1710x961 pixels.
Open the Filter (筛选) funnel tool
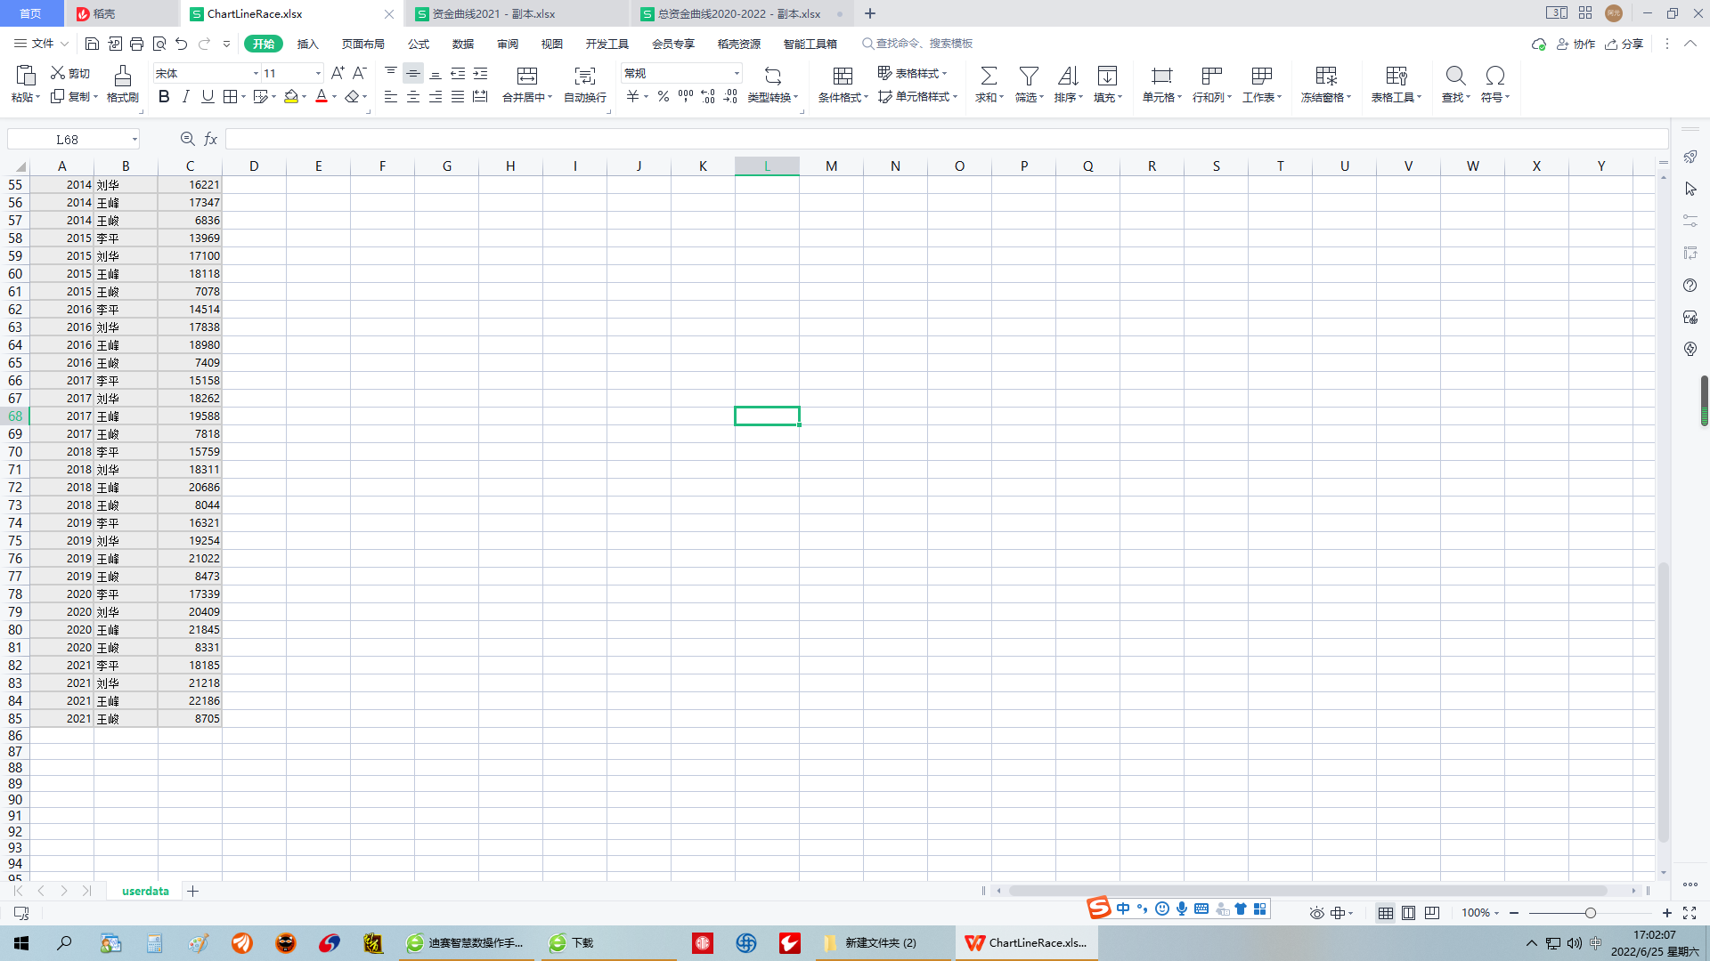coord(1028,77)
